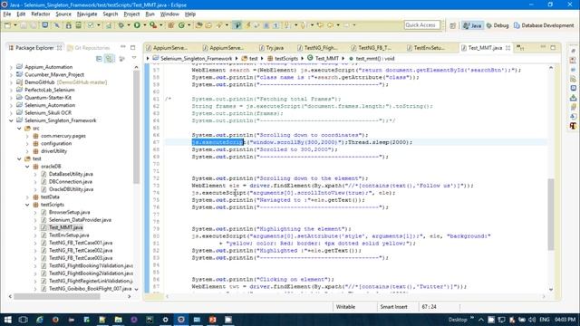Image resolution: width=580 pixels, height=326 pixels.
Task: Click the Forward navigation arrow icon
Action: coord(346,25)
